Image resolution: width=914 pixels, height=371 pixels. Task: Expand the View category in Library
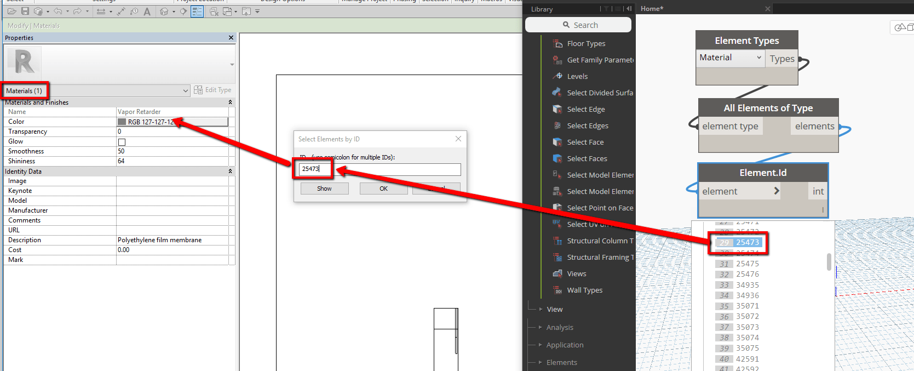[x=541, y=309]
